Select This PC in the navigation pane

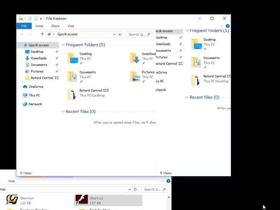coord(34,95)
